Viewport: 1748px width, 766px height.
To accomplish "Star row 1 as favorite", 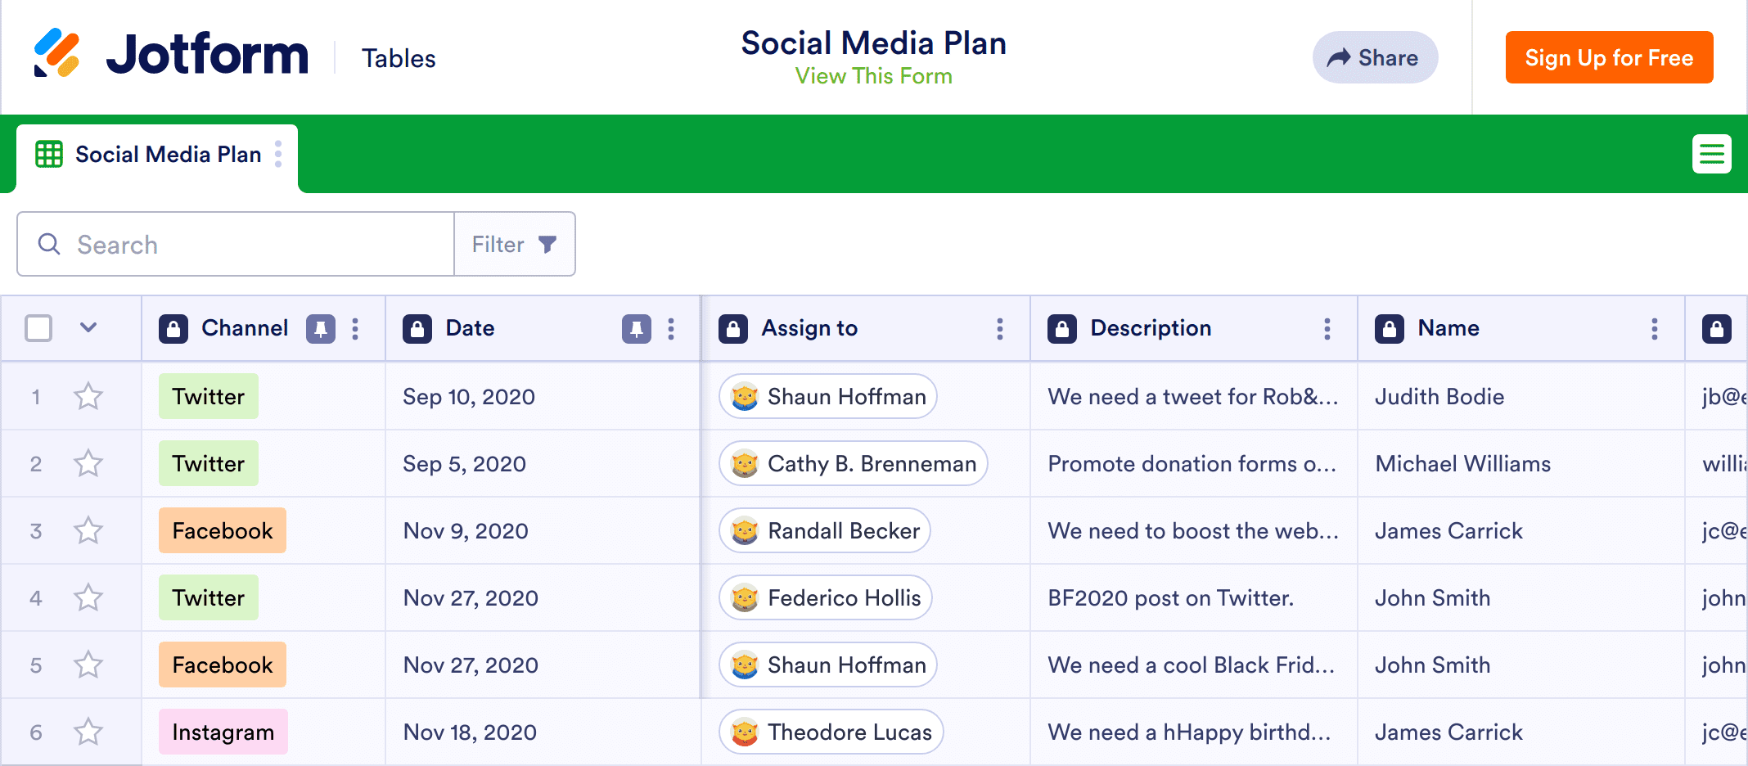I will tap(88, 397).
